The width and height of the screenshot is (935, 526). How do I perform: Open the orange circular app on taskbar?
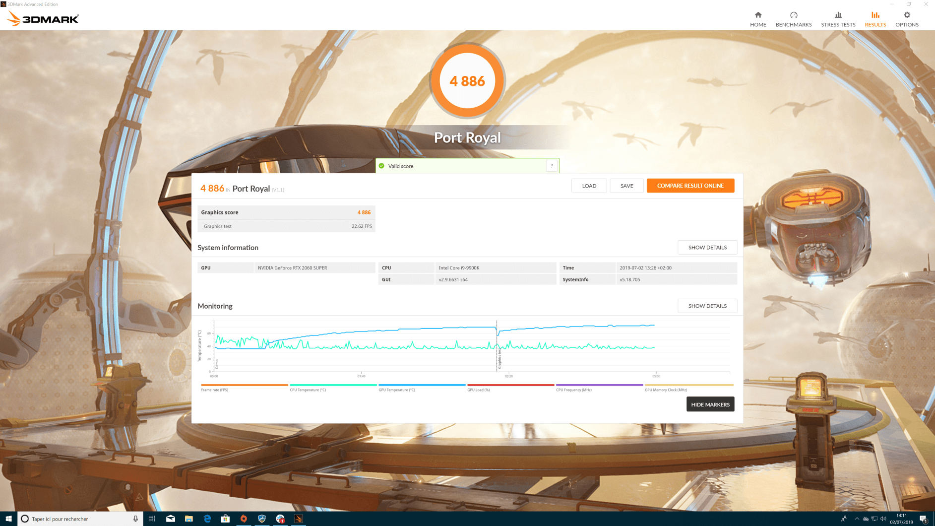click(x=244, y=519)
